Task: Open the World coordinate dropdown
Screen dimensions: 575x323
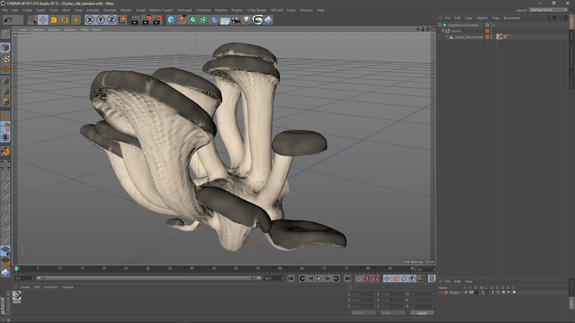Action: coord(364,313)
